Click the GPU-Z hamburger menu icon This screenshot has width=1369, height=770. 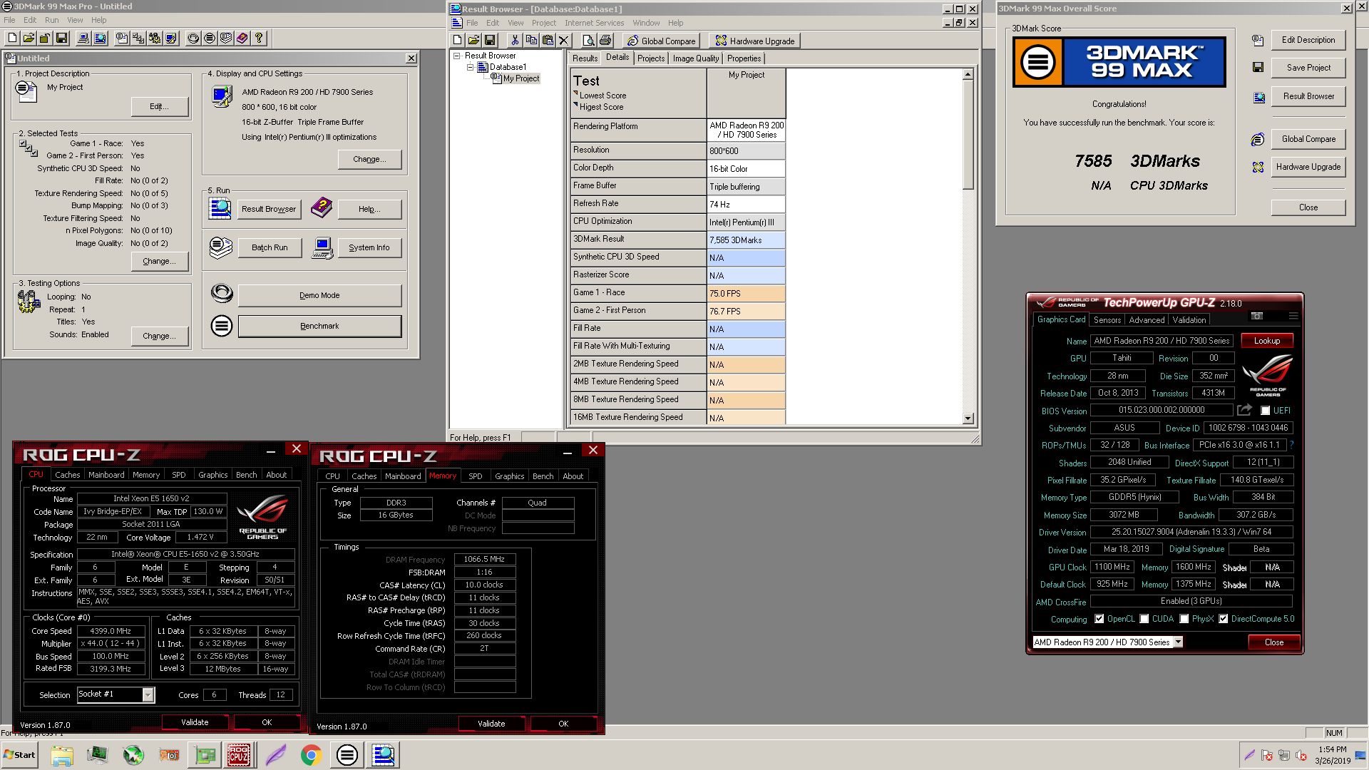1293,316
